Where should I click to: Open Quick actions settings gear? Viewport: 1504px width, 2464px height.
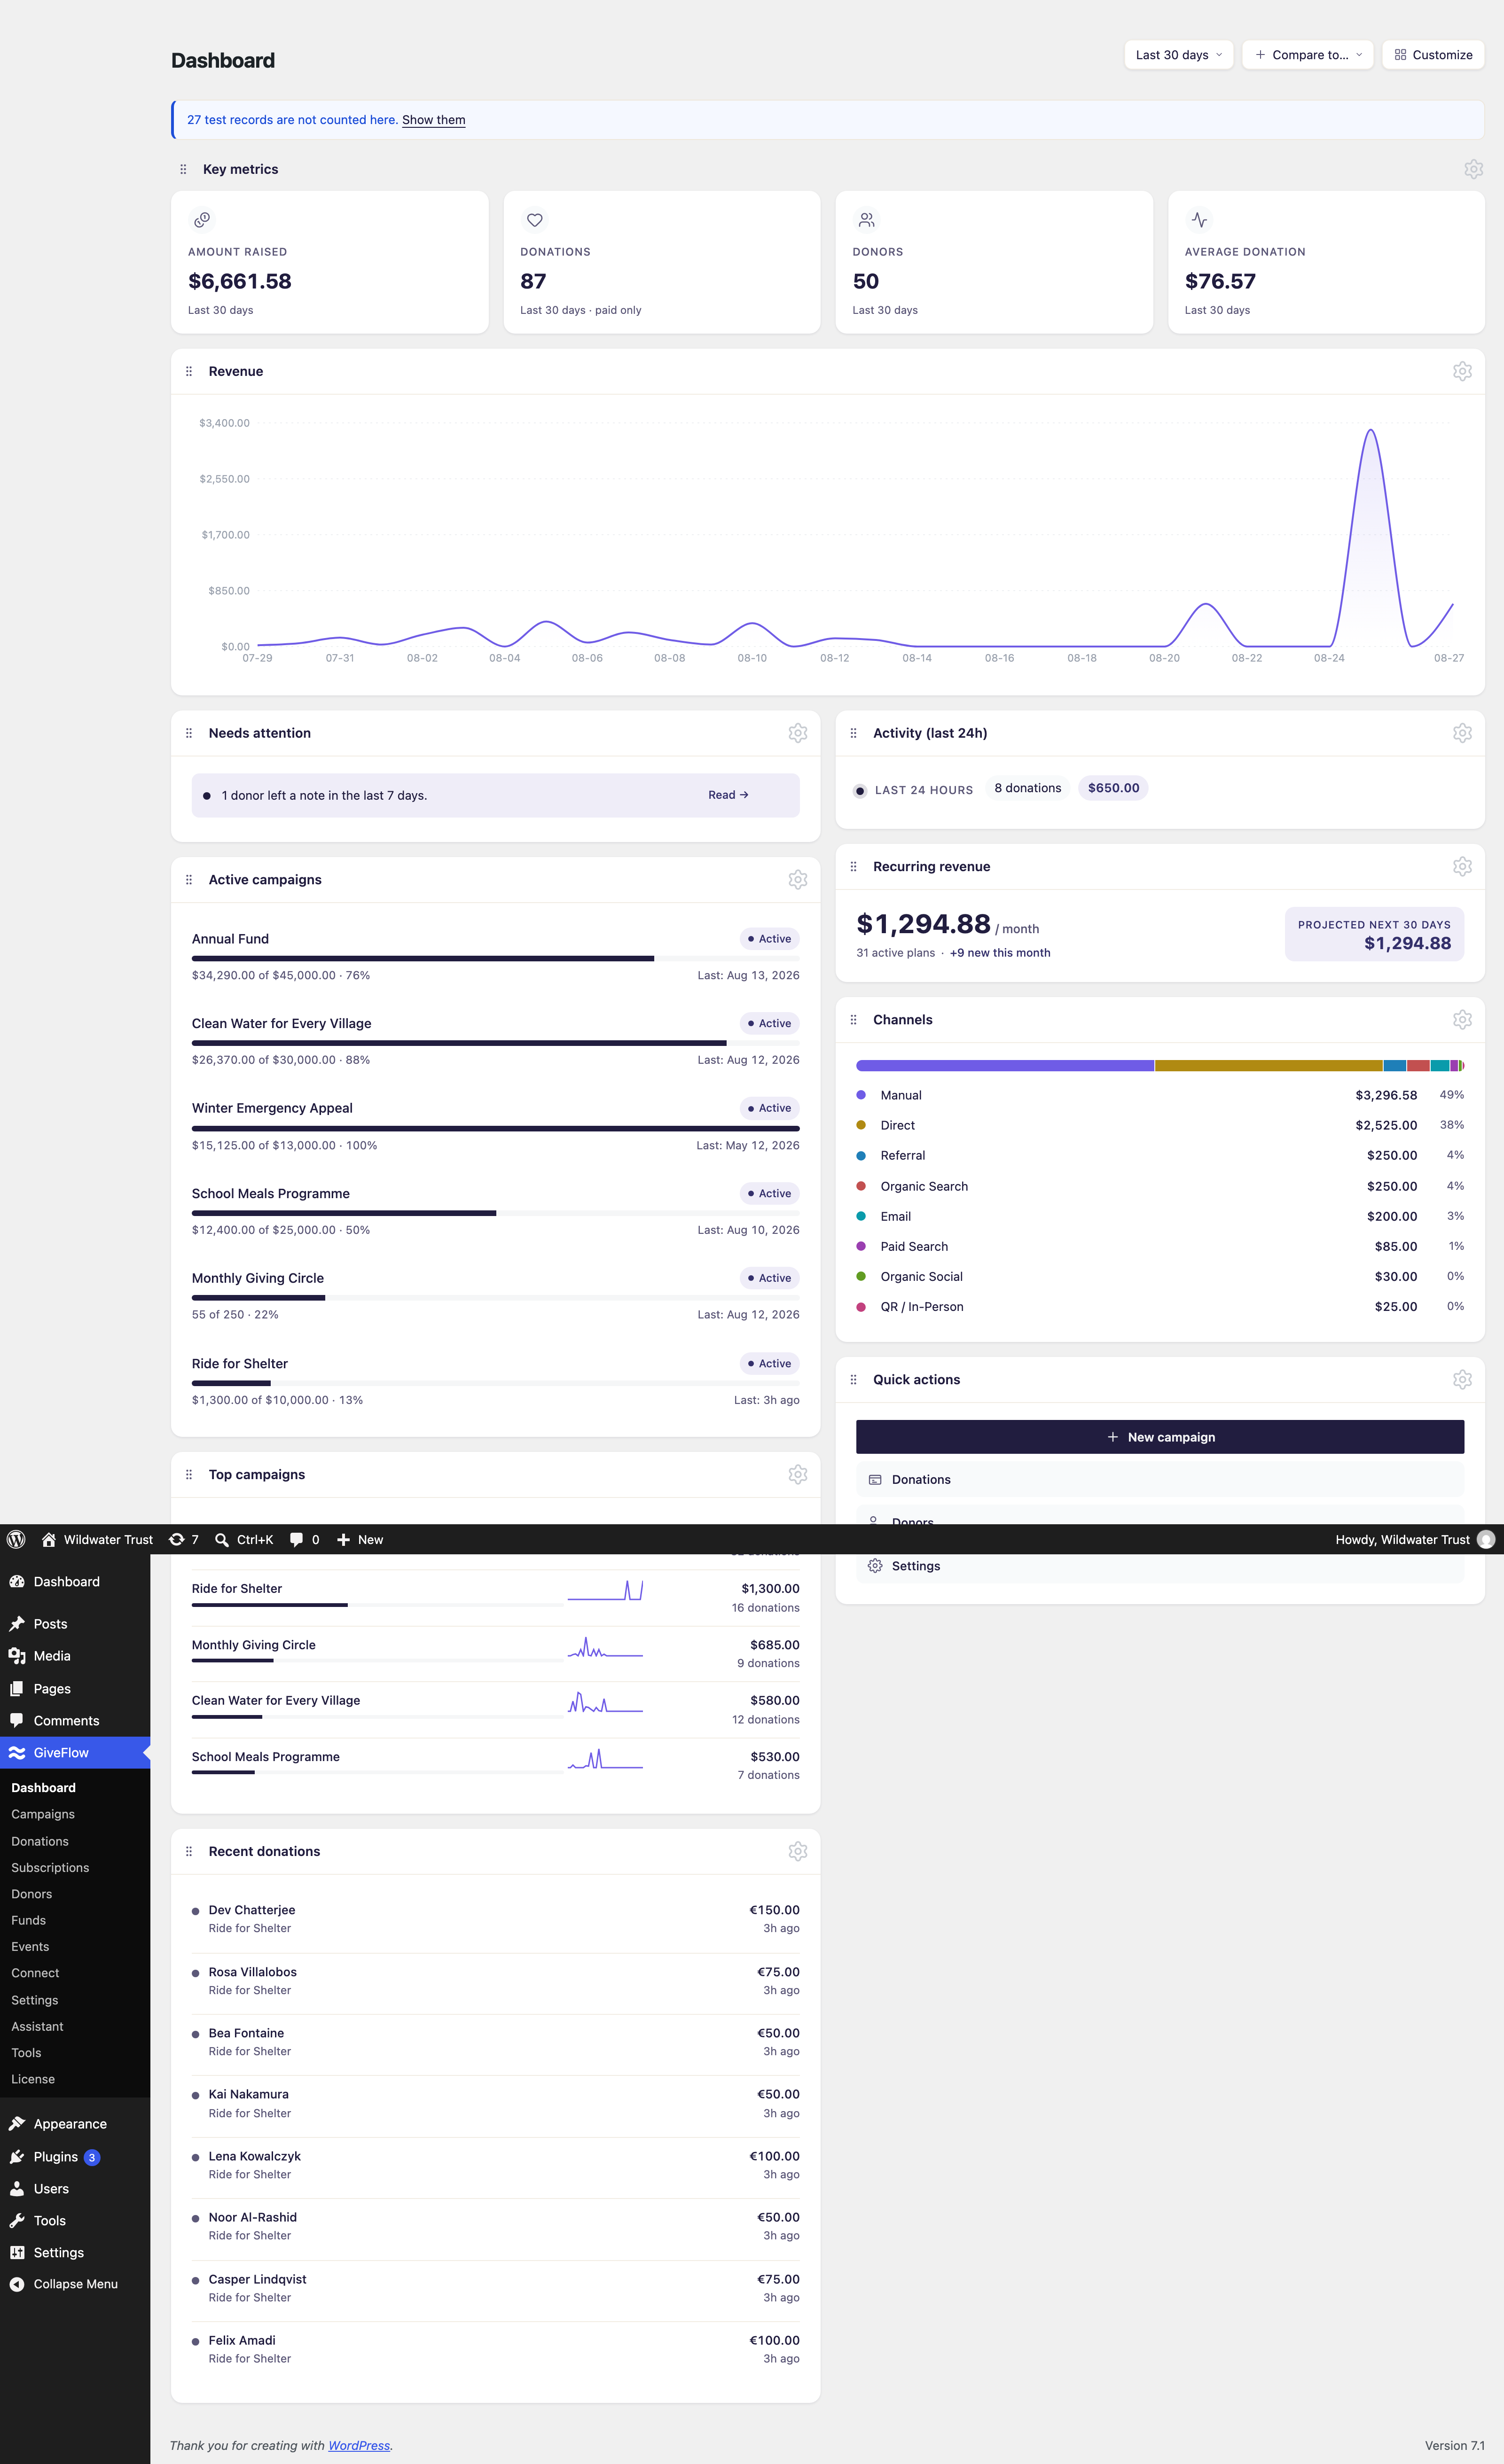tap(1462, 1379)
